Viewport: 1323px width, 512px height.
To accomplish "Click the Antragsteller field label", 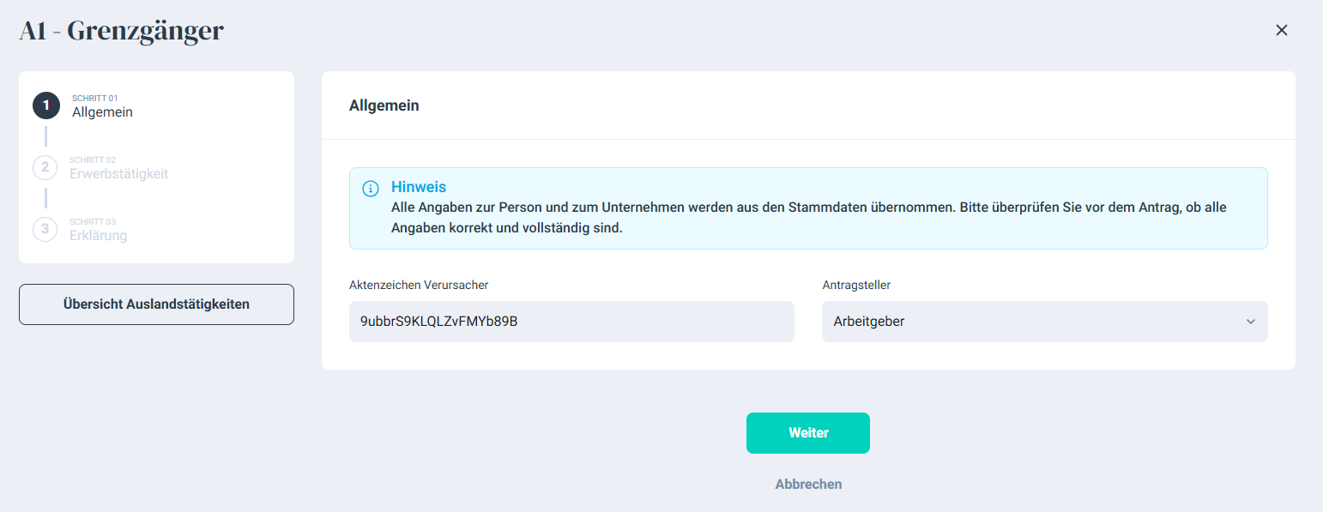I will (x=856, y=285).
